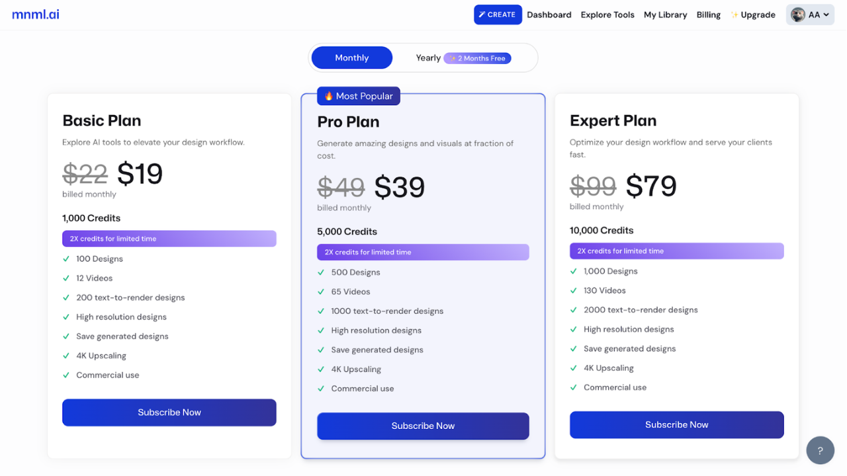847x476 pixels.
Task: Click the sparkle Upgrade link
Action: click(x=753, y=15)
